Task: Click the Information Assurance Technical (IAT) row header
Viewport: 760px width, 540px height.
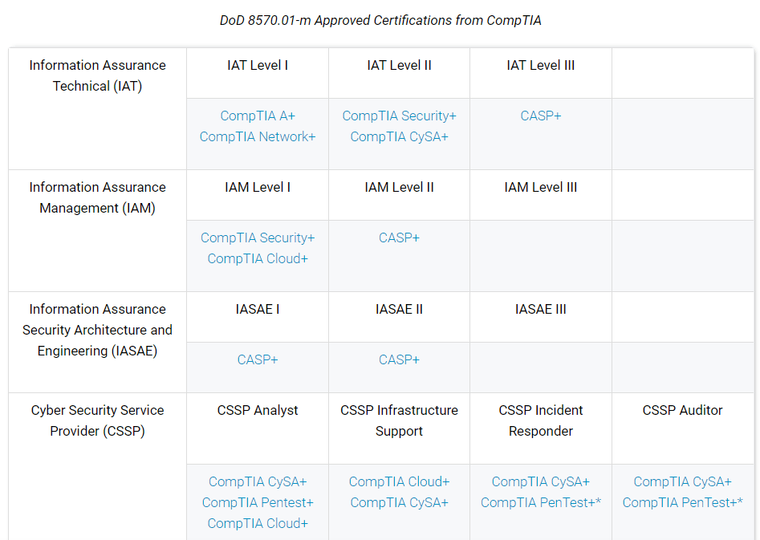Action: tap(97, 75)
